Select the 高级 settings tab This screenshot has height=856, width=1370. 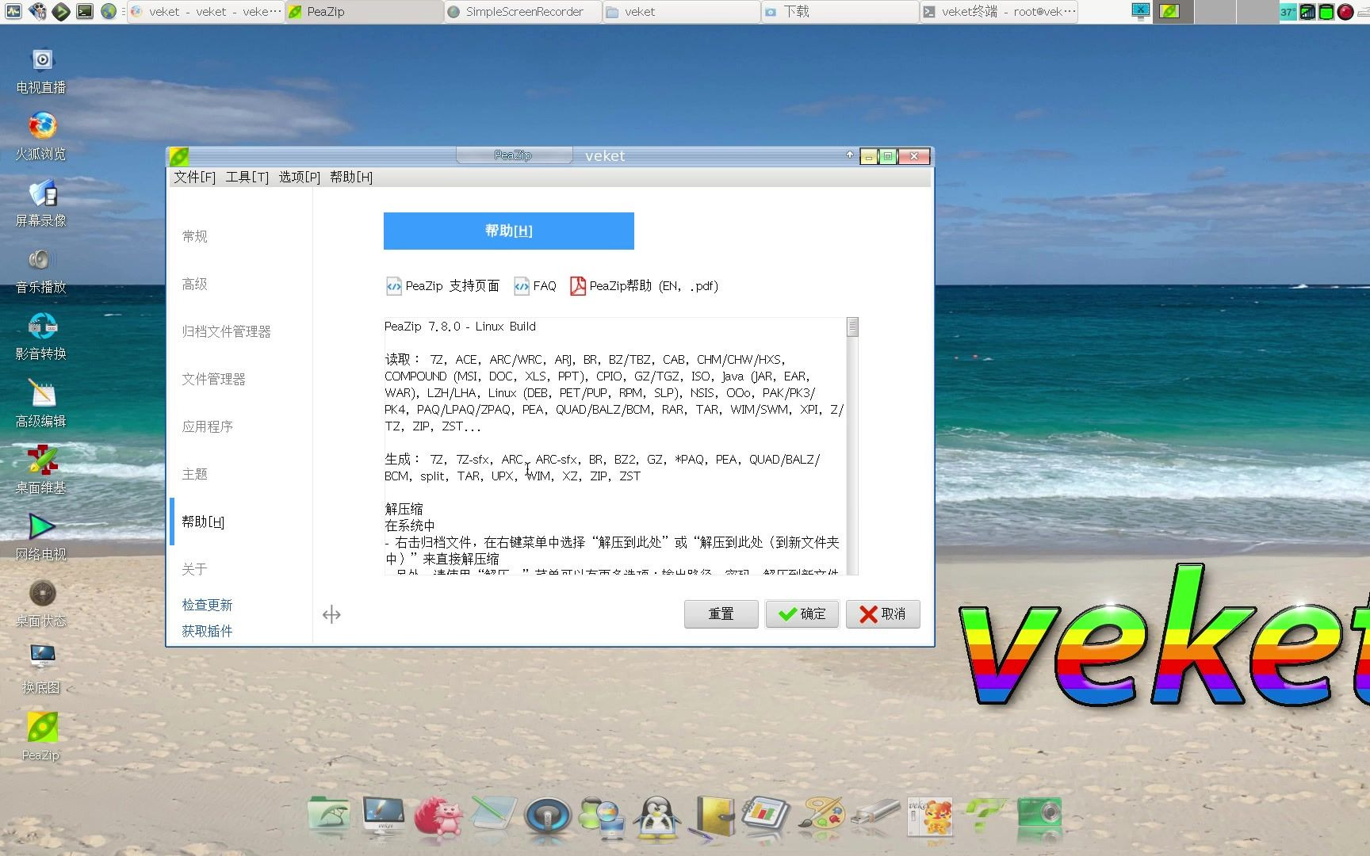pos(195,284)
